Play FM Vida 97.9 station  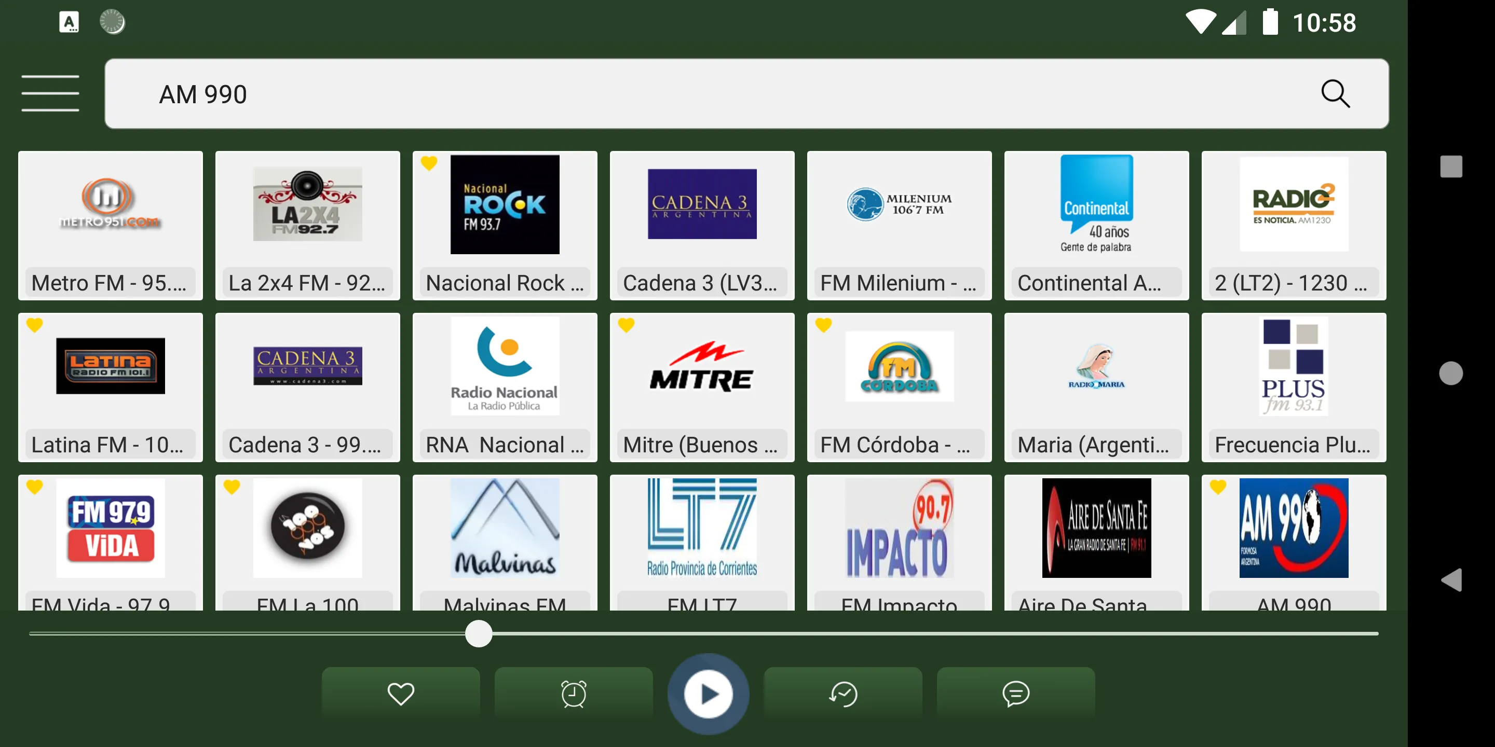110,542
